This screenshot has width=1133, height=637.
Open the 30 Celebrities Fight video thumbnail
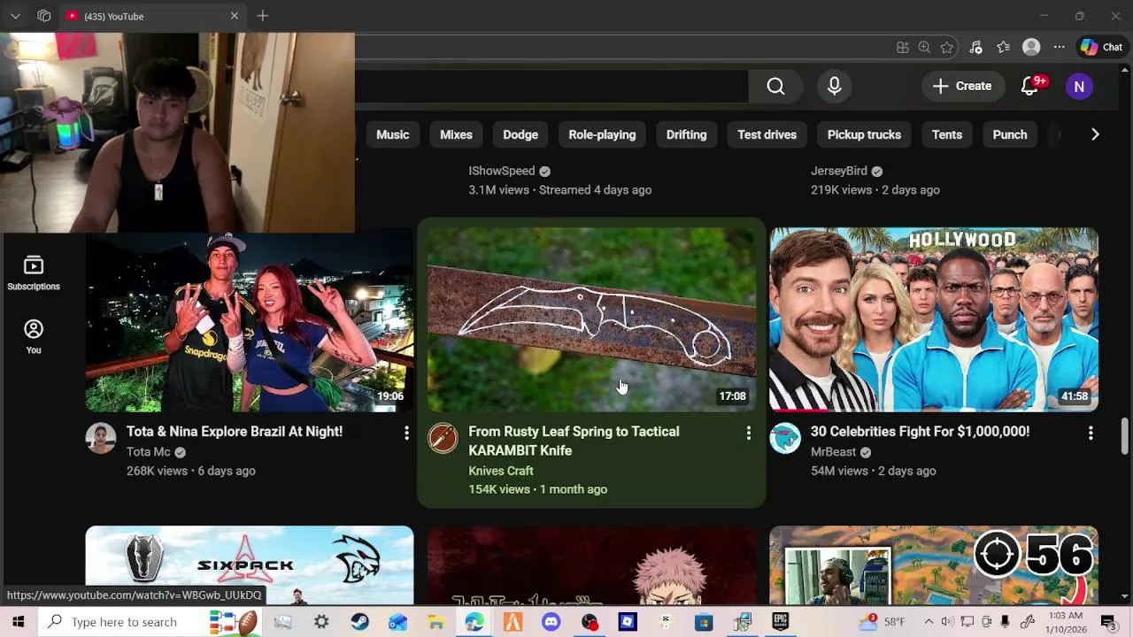(934, 319)
